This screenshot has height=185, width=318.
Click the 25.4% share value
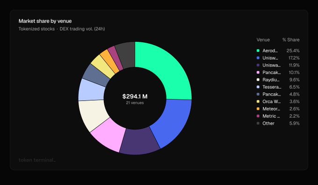(293, 50)
